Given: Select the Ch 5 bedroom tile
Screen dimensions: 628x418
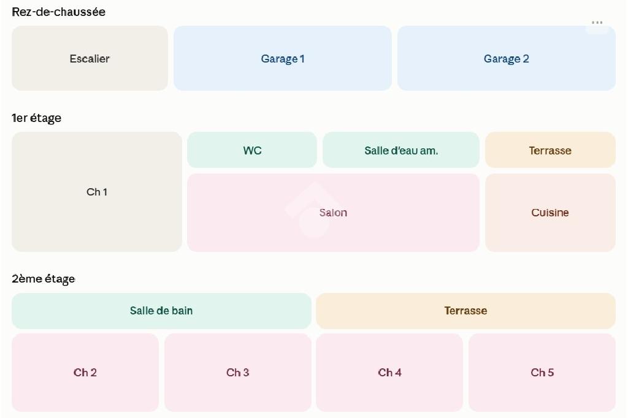Looking at the screenshot, I should (542, 373).
